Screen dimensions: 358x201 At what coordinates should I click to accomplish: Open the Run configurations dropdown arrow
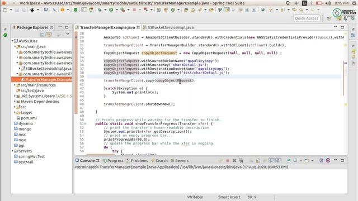[117, 10]
